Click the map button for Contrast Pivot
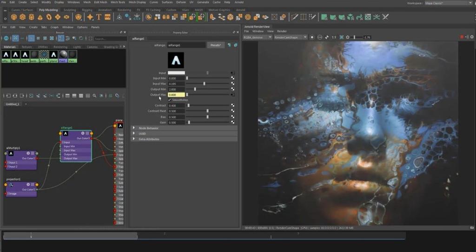The image size is (476, 252). point(232,111)
